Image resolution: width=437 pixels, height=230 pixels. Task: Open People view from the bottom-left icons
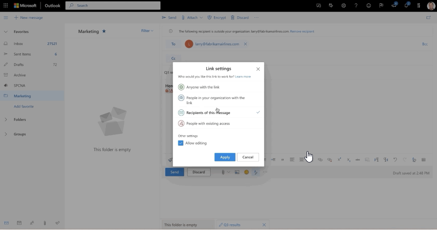tap(32, 223)
